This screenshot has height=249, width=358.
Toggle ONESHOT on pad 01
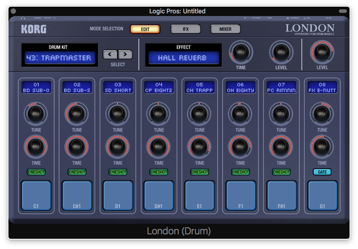click(36, 172)
